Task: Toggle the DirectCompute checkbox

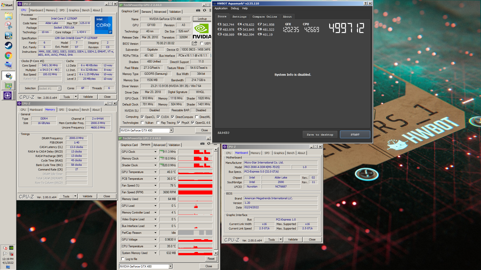Action: (x=173, y=117)
